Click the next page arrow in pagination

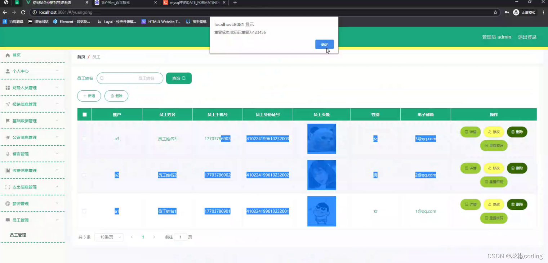click(x=154, y=237)
